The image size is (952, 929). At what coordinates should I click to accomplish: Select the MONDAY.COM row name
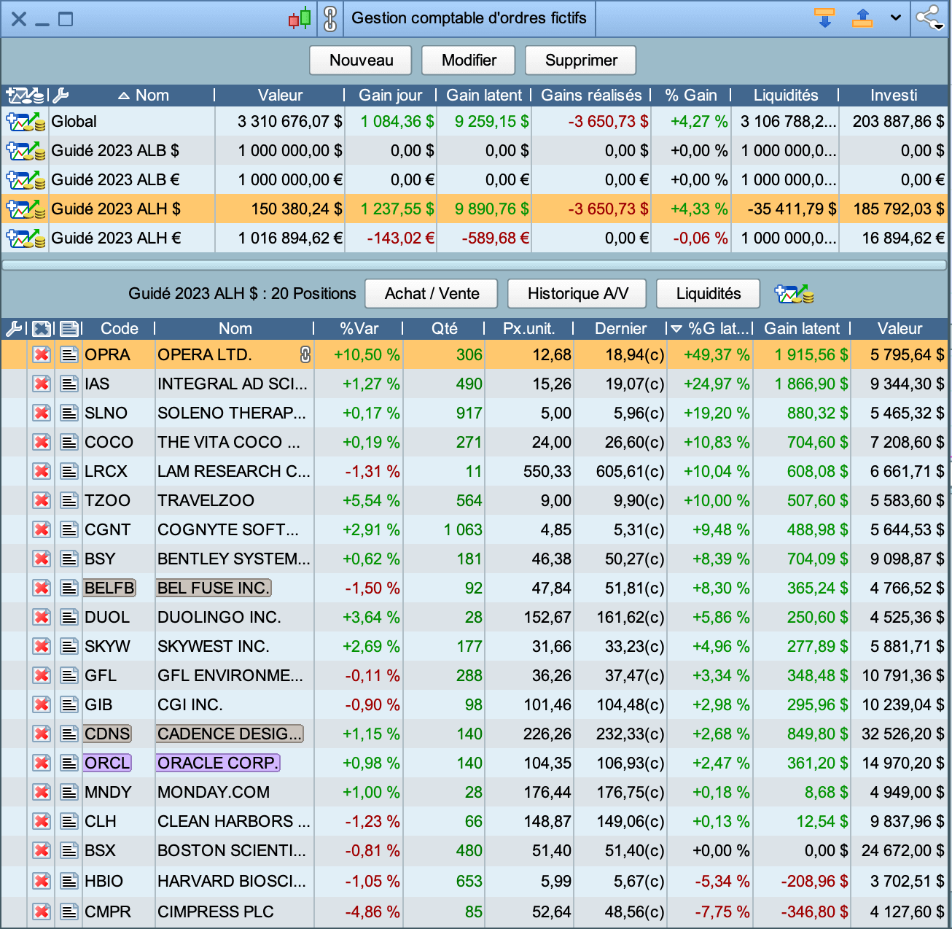click(214, 793)
